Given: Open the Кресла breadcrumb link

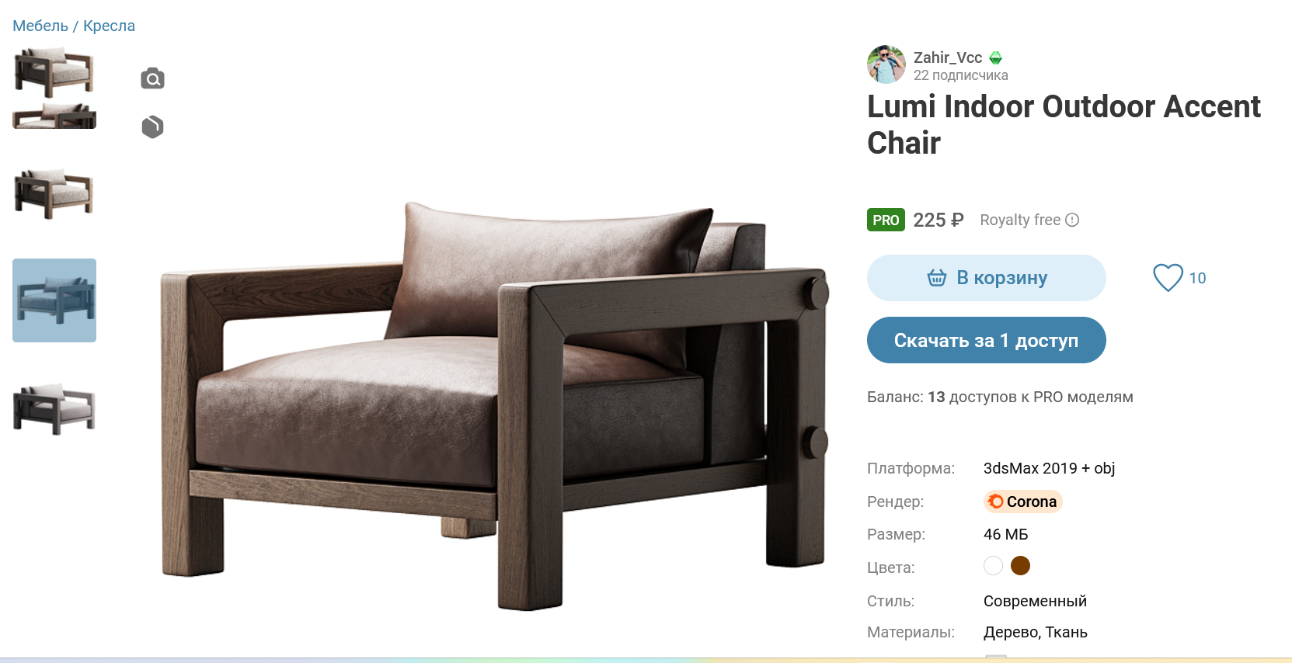Looking at the screenshot, I should (109, 26).
